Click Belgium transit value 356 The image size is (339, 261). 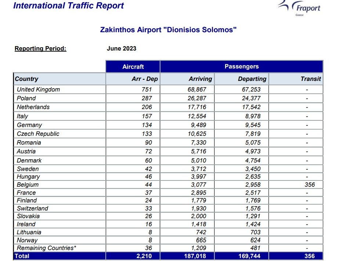[310, 185]
